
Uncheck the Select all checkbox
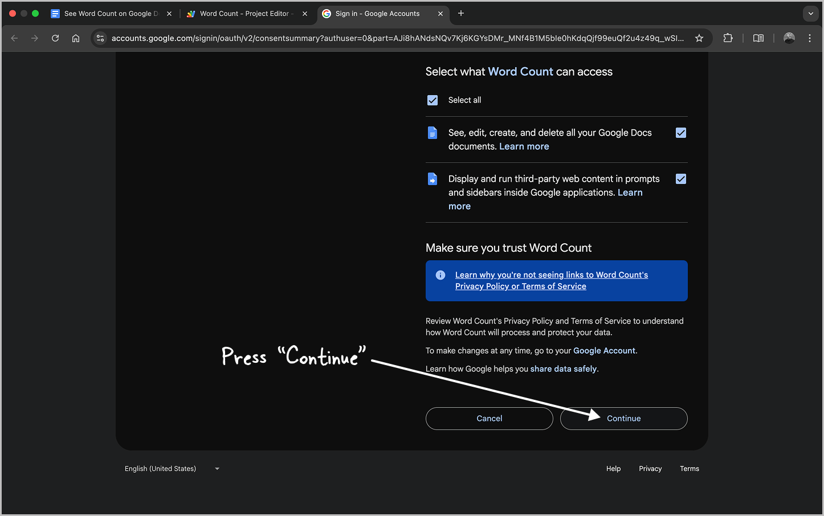tap(433, 100)
